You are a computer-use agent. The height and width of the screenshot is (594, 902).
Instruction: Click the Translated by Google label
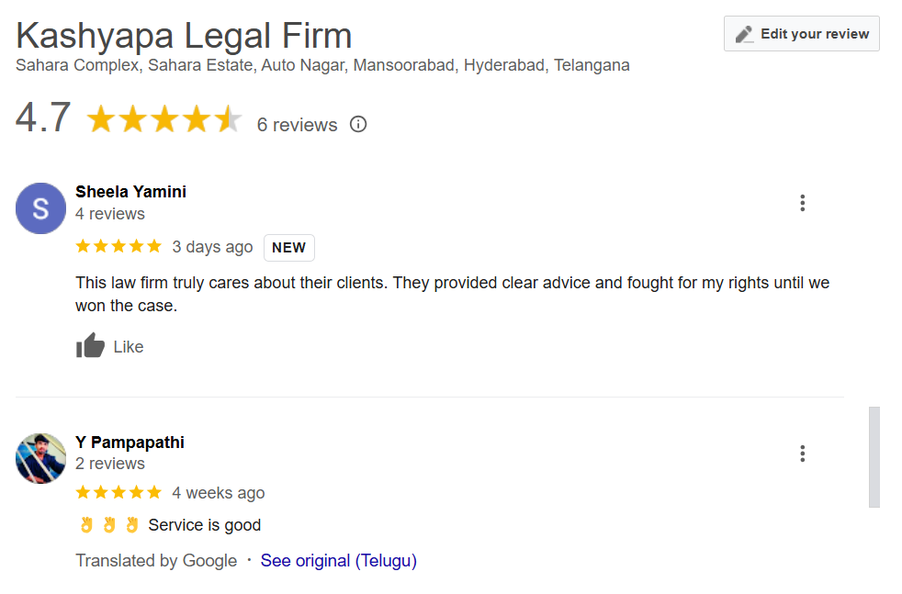tap(156, 560)
